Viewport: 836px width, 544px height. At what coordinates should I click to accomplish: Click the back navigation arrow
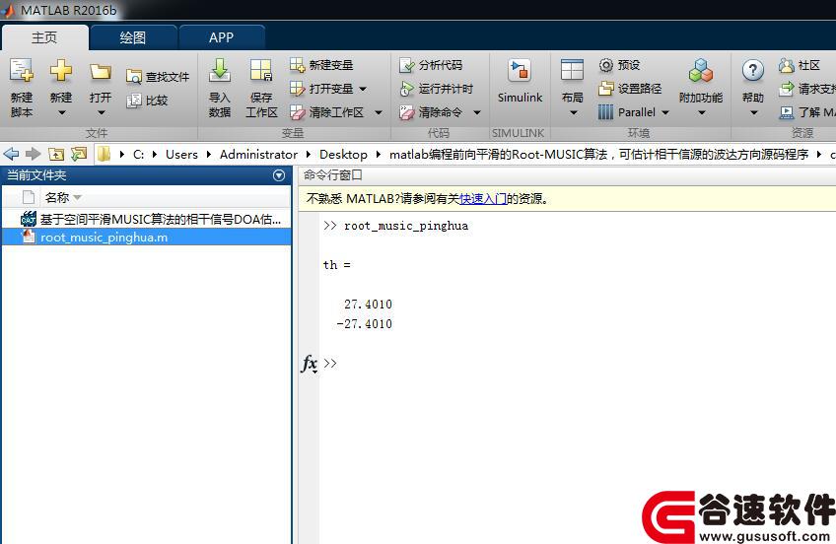point(11,154)
